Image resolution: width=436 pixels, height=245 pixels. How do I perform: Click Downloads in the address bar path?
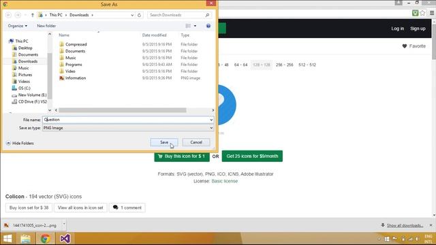[x=79, y=15]
